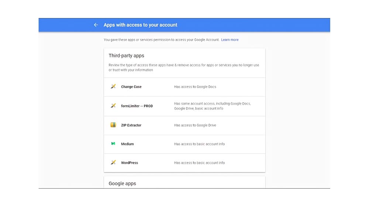Click the back arrow in the header
Image resolution: width=369 pixels, height=207 pixels.
click(96, 25)
